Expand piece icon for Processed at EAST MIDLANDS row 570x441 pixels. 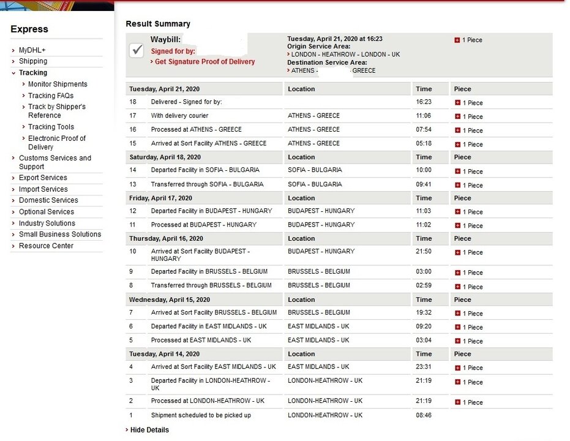point(458,341)
